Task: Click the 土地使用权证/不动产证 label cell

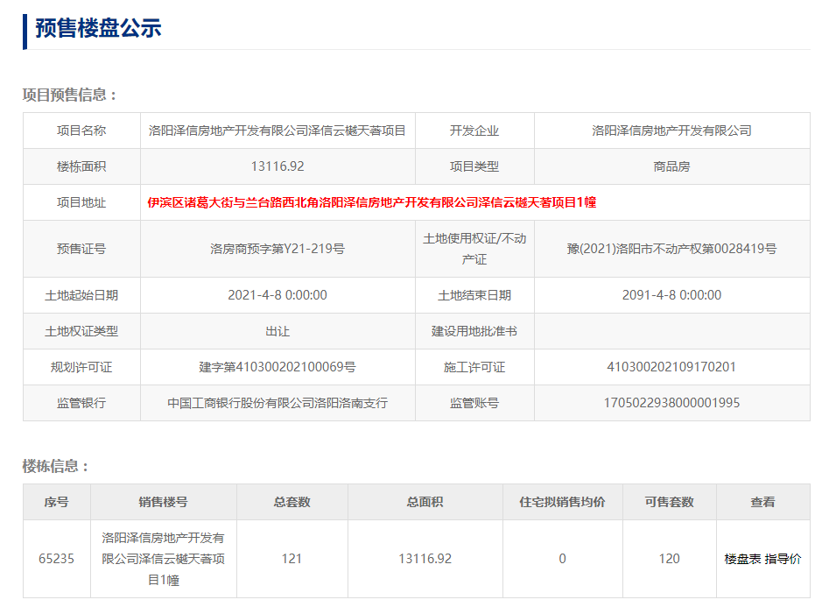Action: 474,249
